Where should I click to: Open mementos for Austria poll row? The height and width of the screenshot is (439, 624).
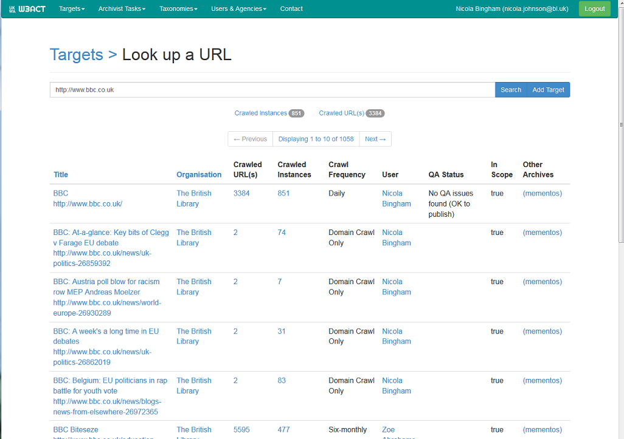(543, 282)
